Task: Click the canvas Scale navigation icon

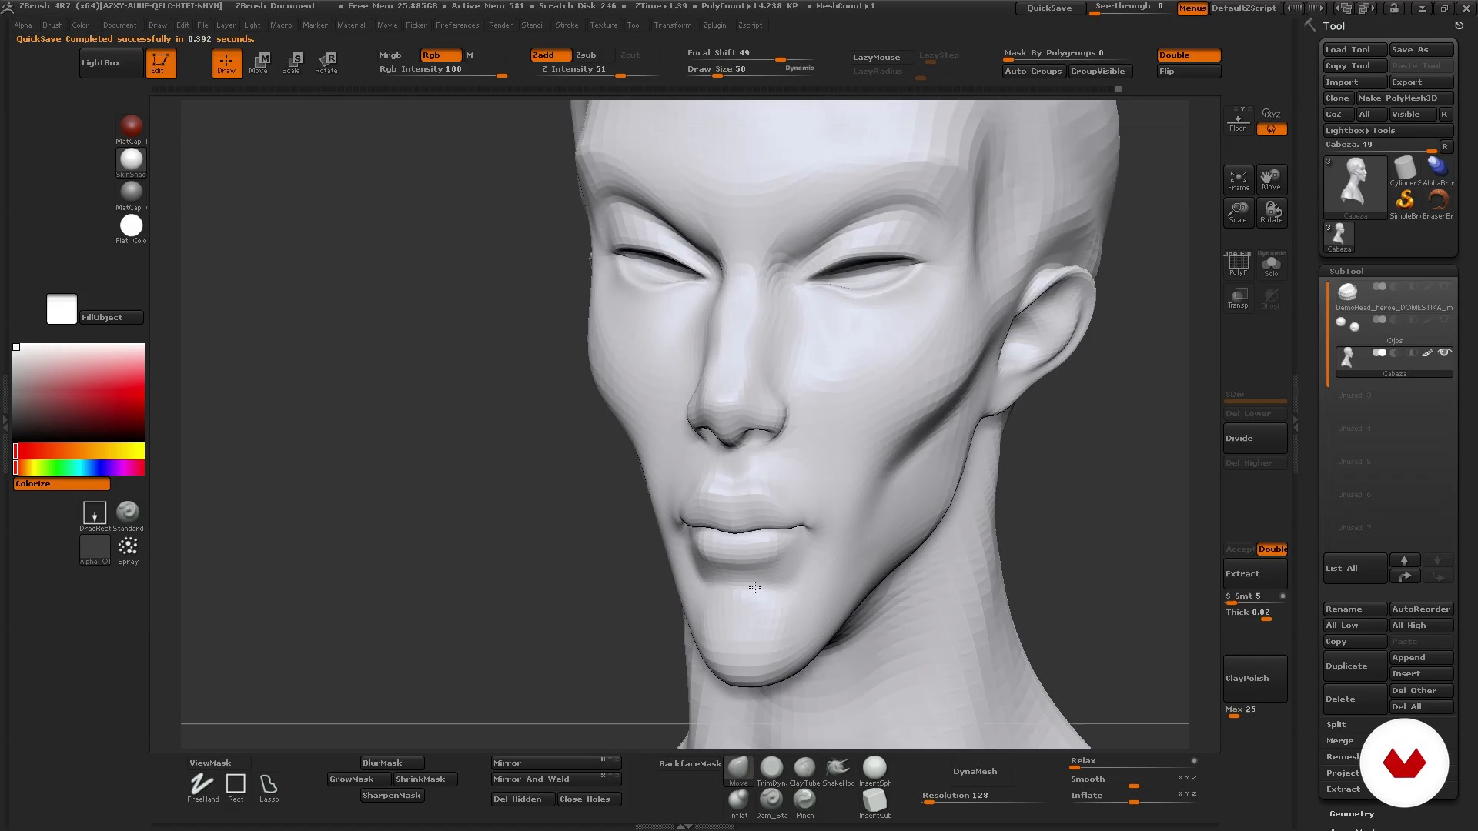Action: (1239, 212)
